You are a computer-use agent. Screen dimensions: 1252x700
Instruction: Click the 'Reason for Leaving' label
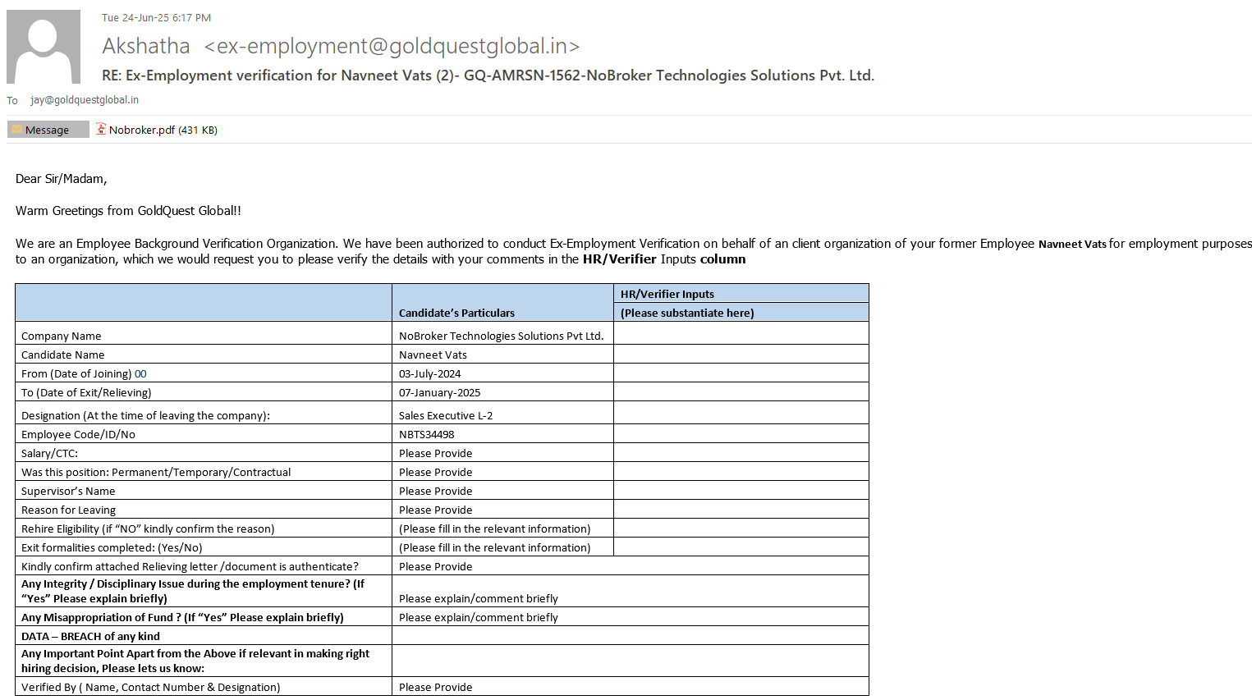[x=68, y=510]
